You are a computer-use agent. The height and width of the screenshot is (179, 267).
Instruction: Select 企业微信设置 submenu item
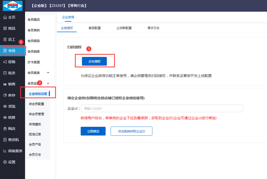38,94
